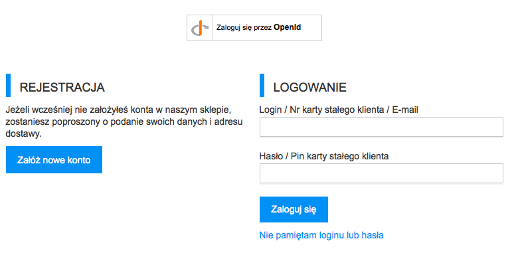Focus the Hasło / Pin input field
This screenshot has height=253, width=520.
(381, 173)
